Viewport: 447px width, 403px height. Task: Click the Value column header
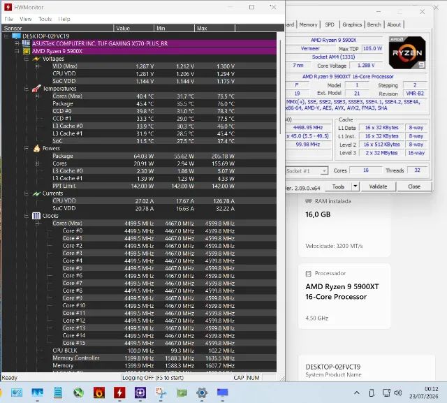click(x=133, y=28)
